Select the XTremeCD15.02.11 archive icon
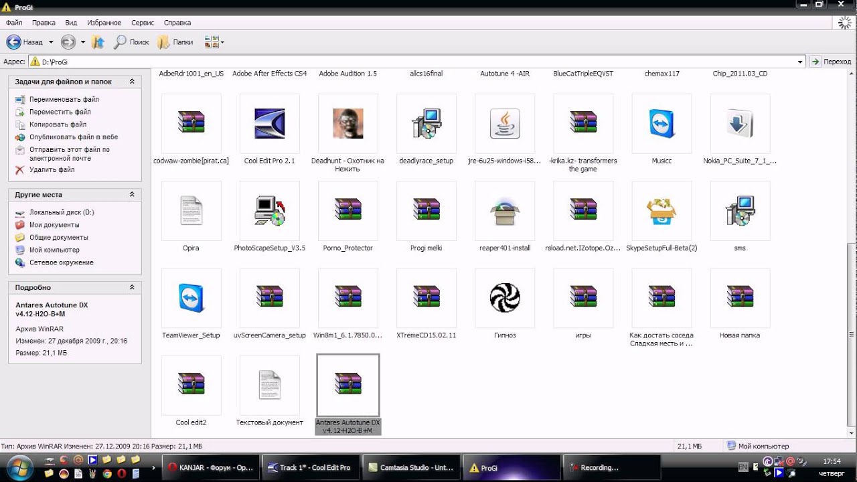This screenshot has height=482, width=857. [426, 298]
